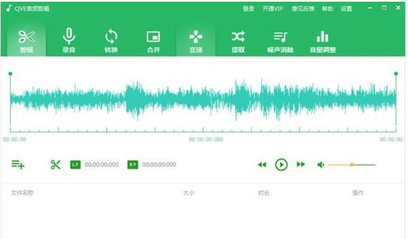Set the RP right point marker
The height and width of the screenshot is (239, 408).
point(133,165)
